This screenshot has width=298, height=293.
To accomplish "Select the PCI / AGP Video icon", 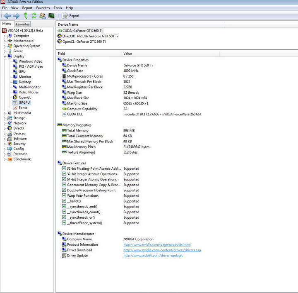I will (x=15, y=66).
